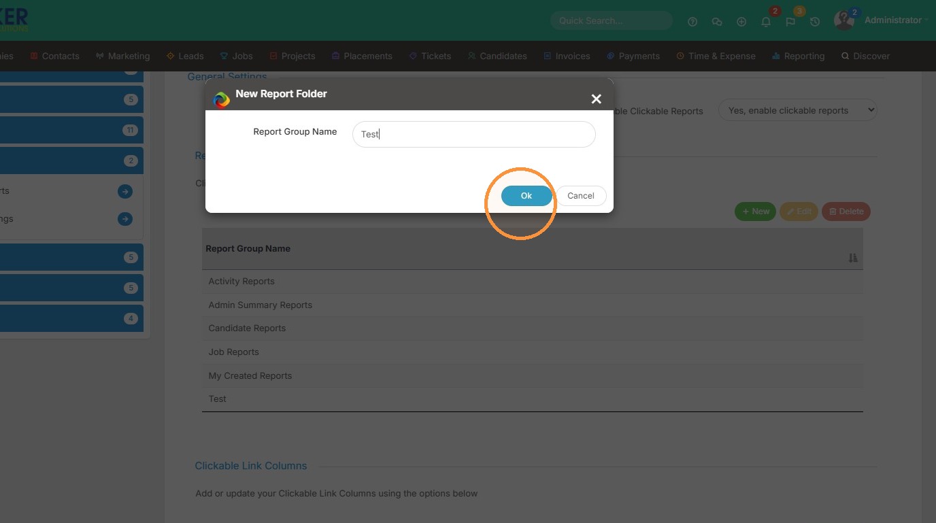Close the New Report Folder dialog

(x=597, y=99)
